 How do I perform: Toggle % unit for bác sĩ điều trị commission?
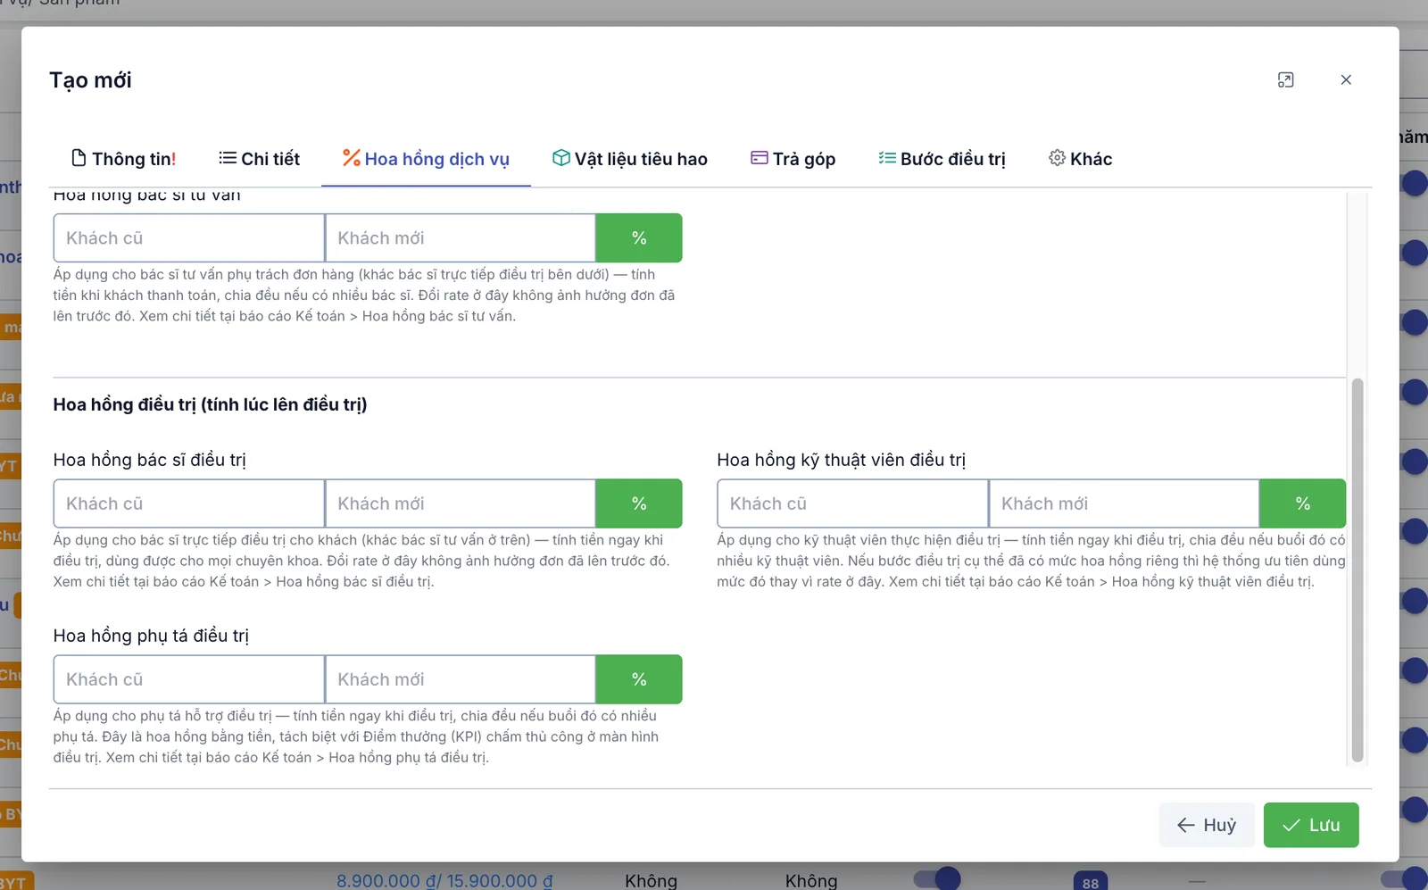coord(639,503)
